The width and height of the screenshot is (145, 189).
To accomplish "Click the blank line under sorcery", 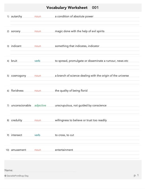I will point(75,36).
